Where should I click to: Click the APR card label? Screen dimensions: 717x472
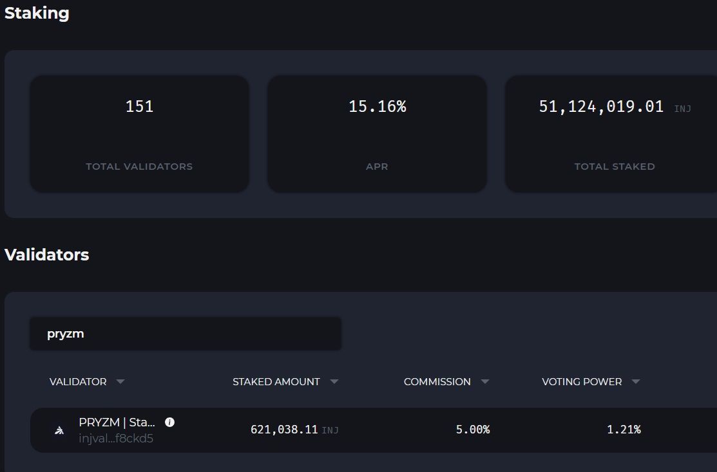[x=378, y=167]
